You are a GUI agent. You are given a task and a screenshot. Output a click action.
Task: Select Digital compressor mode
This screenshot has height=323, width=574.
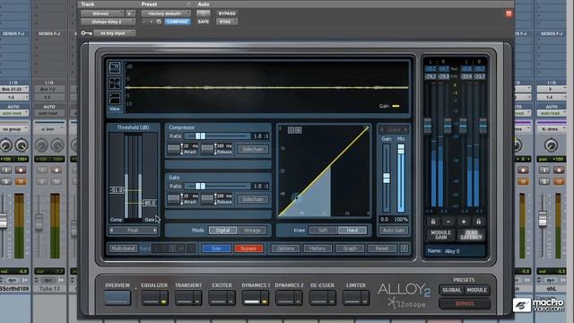tap(222, 231)
